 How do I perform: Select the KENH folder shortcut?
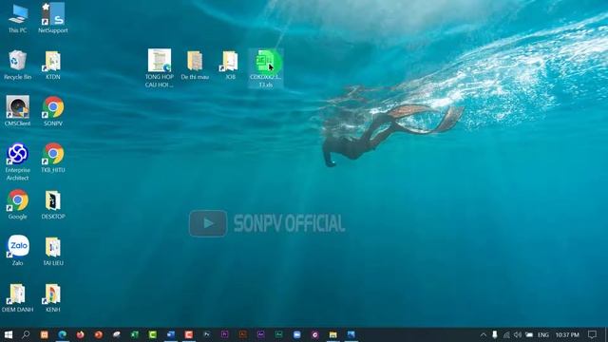point(53,297)
